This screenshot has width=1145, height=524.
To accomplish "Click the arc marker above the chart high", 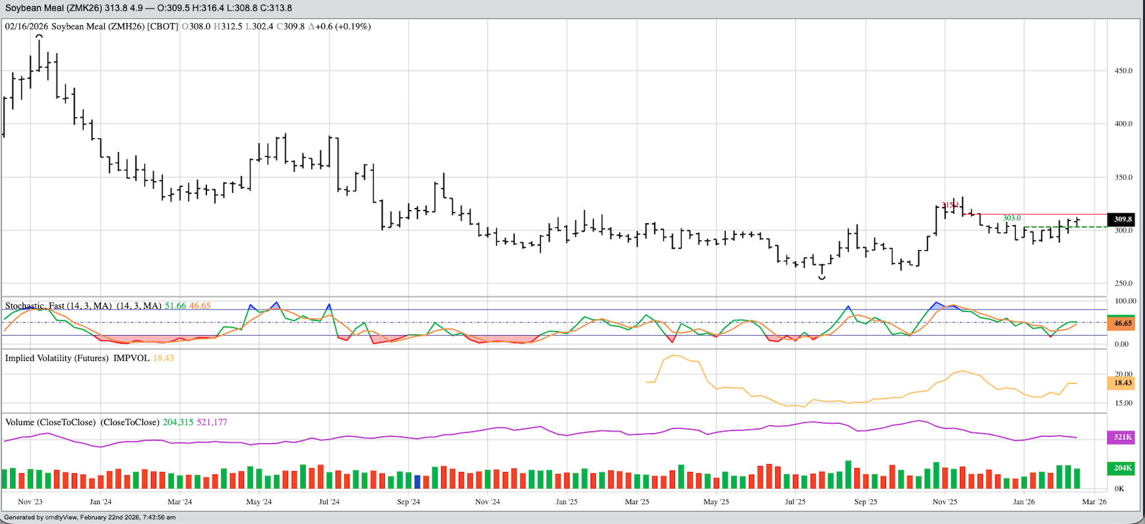I will (x=40, y=37).
